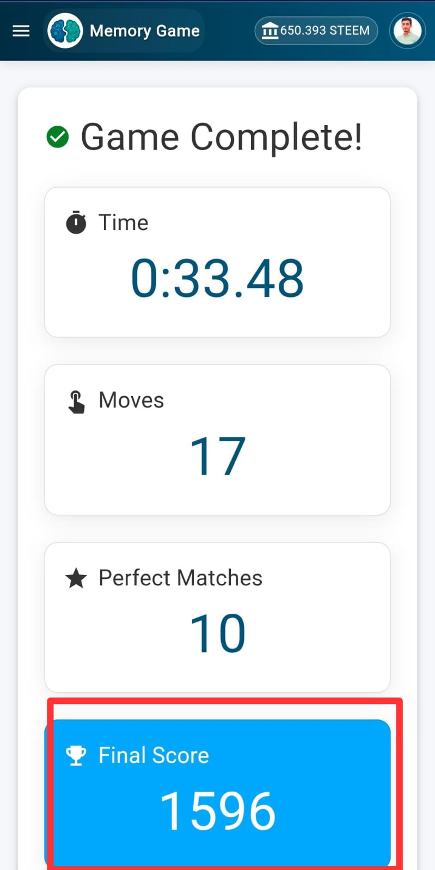Viewport: 435px width, 870px height.
Task: Click the stopwatch icon next to Time
Action: [76, 223]
